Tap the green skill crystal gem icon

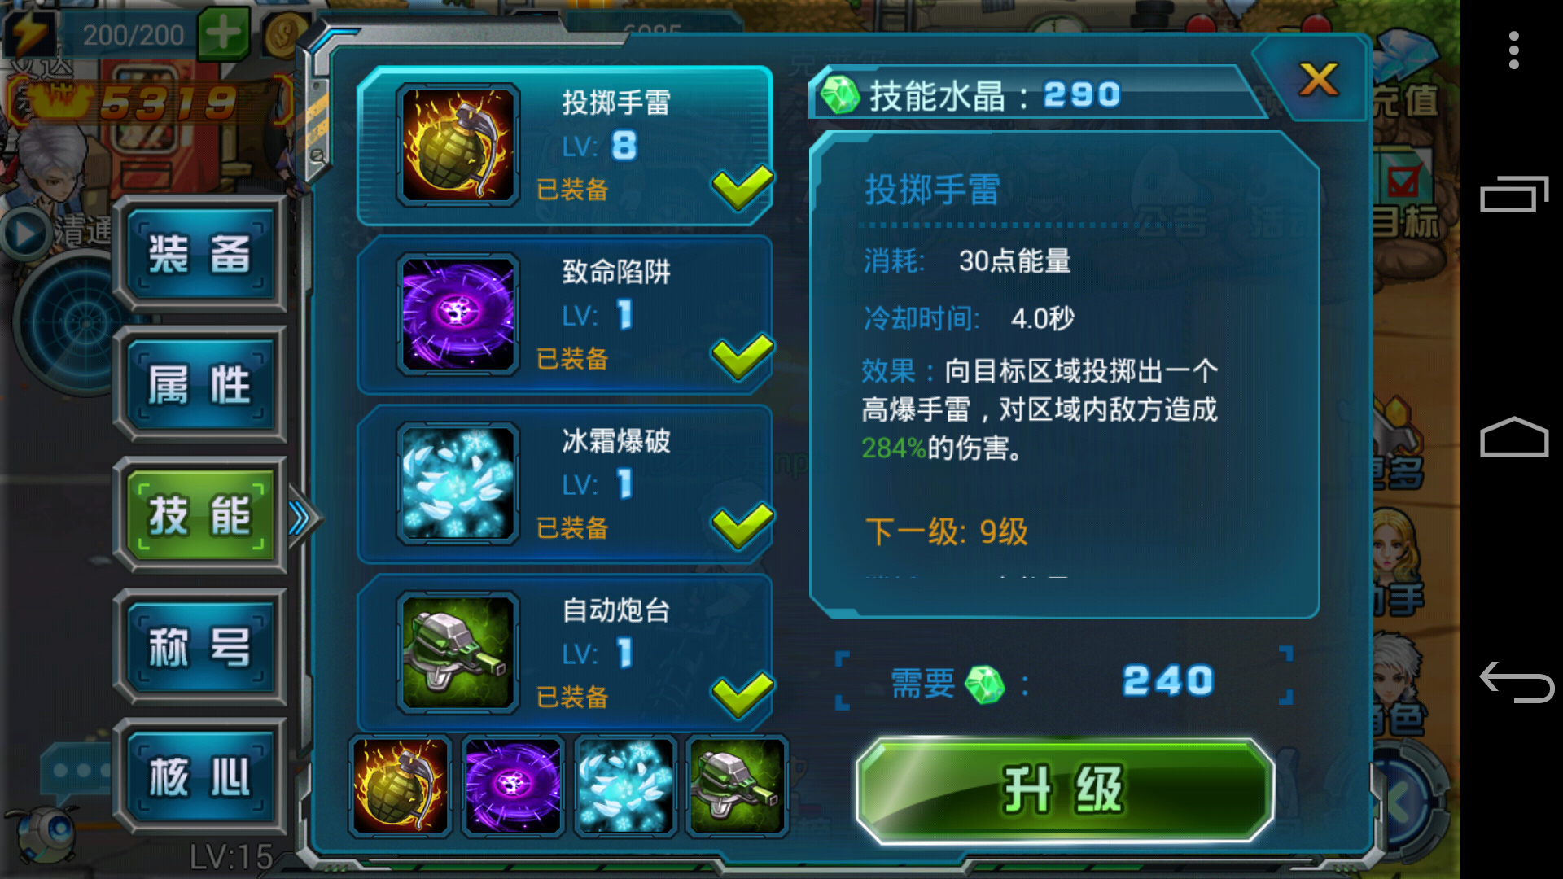839,95
